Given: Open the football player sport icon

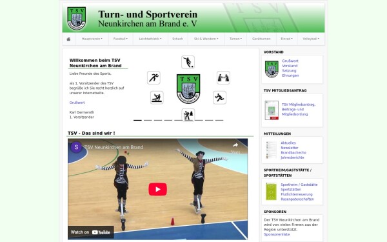Looking at the screenshot, I should (x=188, y=62).
